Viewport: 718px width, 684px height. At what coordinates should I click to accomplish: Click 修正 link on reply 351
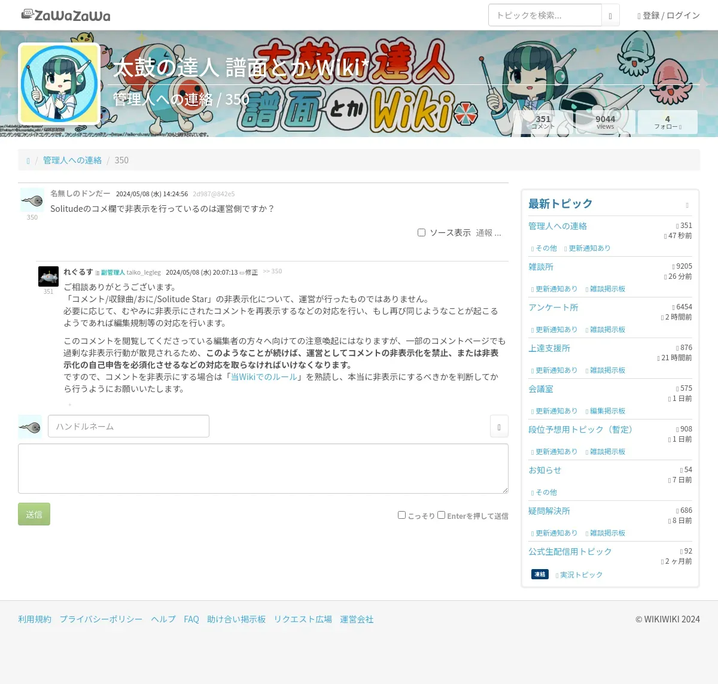tap(249, 272)
